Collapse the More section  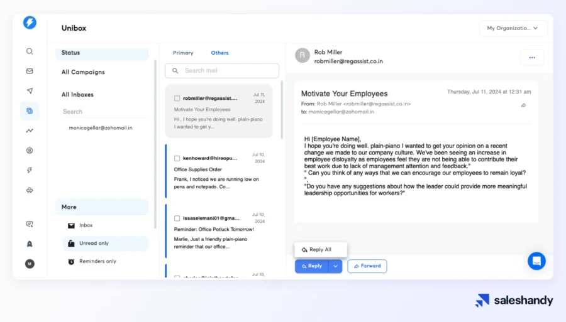(x=102, y=207)
